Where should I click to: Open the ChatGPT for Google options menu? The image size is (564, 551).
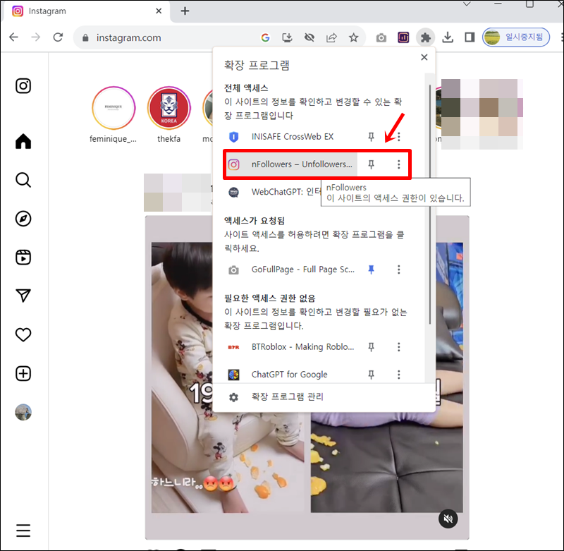[x=398, y=374]
